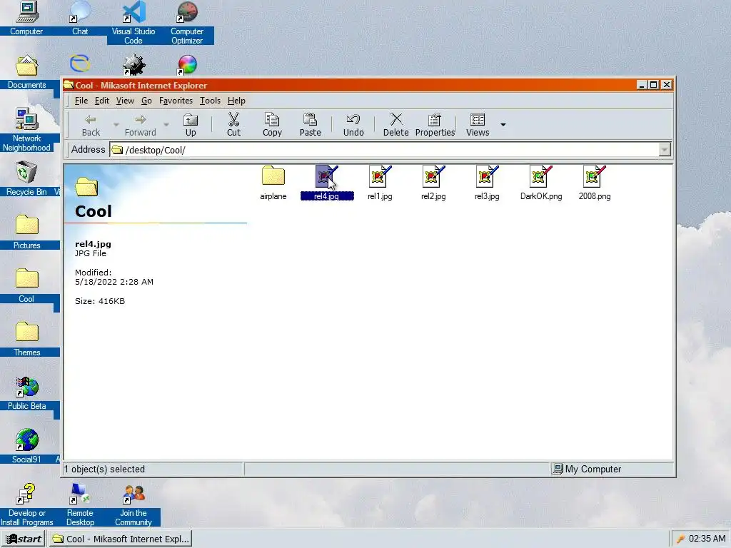This screenshot has width=731, height=548.
Task: Expand the Address bar dropdown
Action: tap(665, 150)
